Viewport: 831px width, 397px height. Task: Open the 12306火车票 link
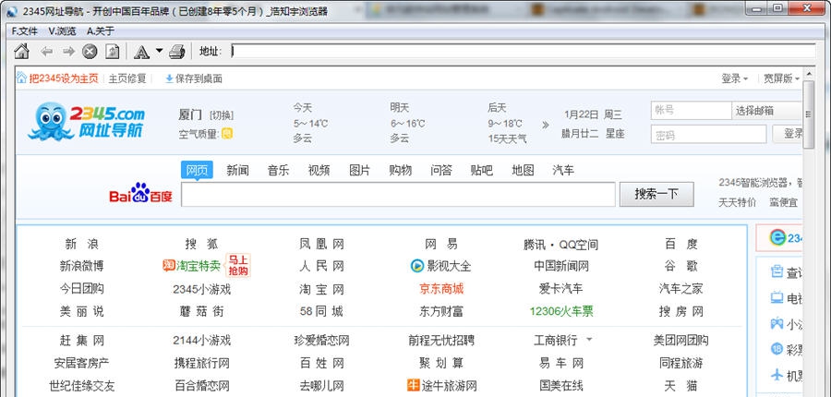(x=561, y=312)
